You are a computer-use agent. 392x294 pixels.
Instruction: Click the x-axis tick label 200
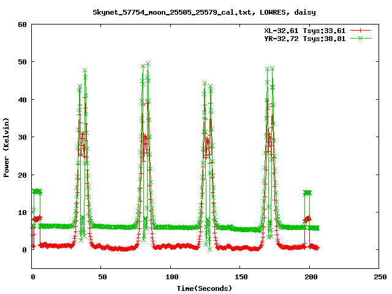(311, 277)
